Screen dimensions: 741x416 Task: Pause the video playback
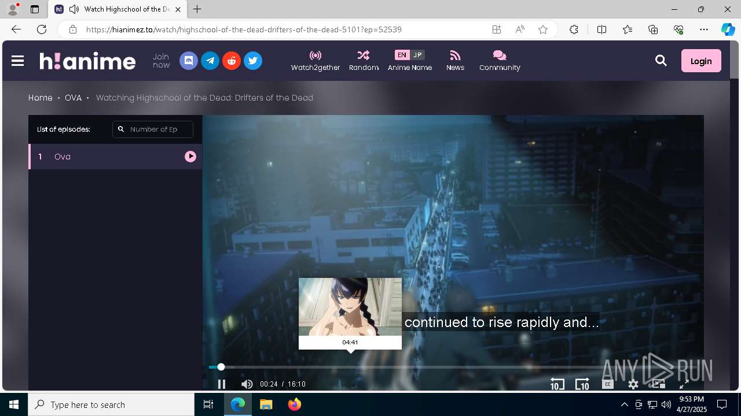(222, 384)
